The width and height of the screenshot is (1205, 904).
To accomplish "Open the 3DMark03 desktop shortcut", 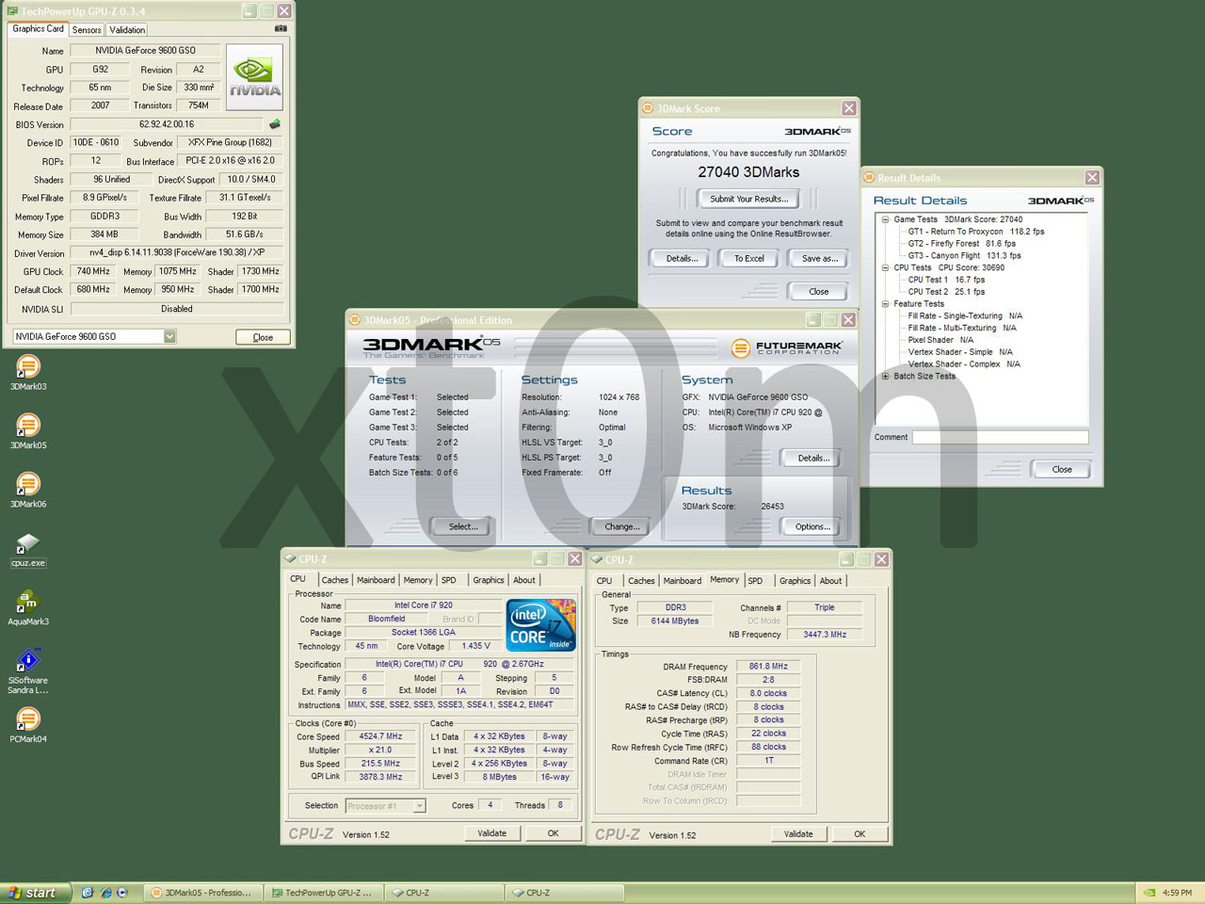I will pos(28,373).
